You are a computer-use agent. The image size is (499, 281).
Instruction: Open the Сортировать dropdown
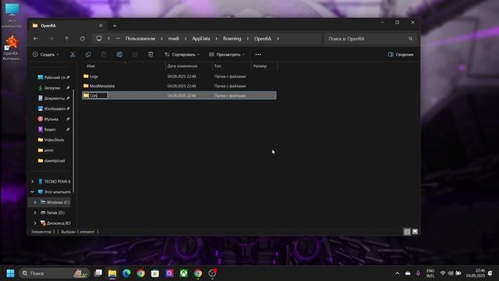(182, 55)
